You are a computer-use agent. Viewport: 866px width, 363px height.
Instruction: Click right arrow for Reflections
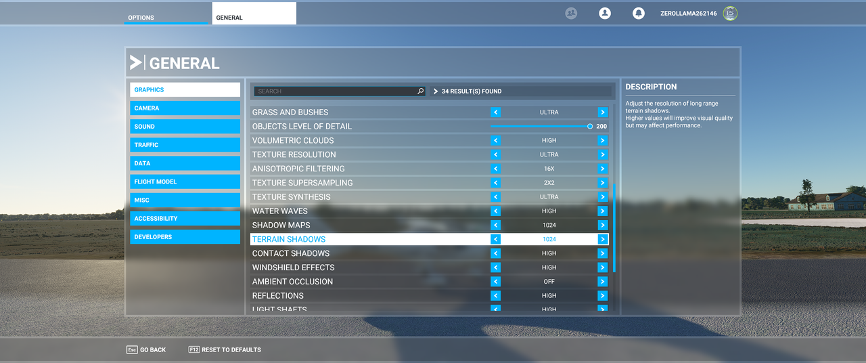pos(602,296)
